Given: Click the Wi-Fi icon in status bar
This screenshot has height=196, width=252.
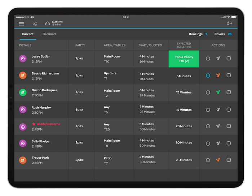Looking at the screenshot, I should [228, 17].
